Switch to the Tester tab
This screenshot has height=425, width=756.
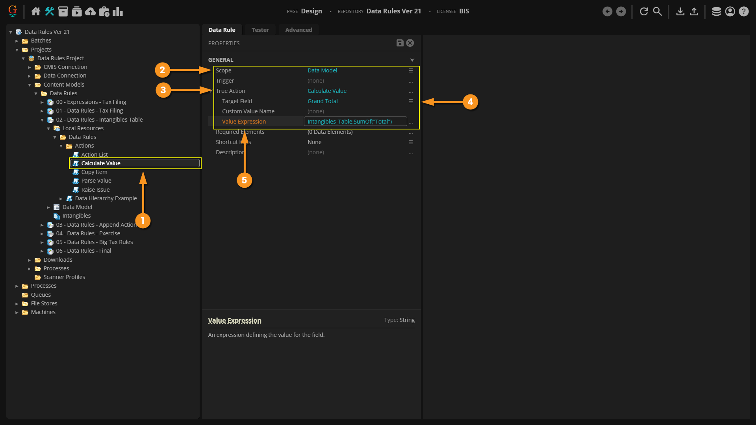pyautogui.click(x=260, y=30)
